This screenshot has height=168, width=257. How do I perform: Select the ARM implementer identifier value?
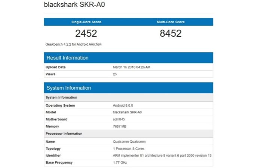click(x=161, y=155)
